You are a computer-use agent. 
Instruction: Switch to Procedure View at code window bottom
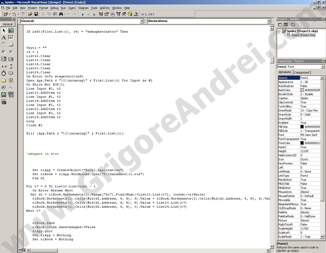[x=20, y=250]
